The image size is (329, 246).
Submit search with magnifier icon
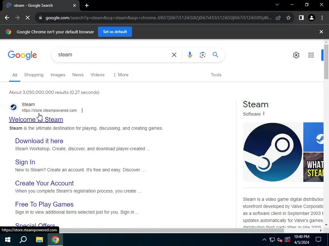[x=215, y=55]
